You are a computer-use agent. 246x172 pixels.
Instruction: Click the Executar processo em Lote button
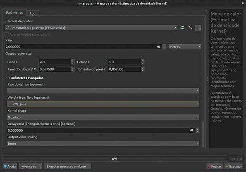tap(67, 166)
